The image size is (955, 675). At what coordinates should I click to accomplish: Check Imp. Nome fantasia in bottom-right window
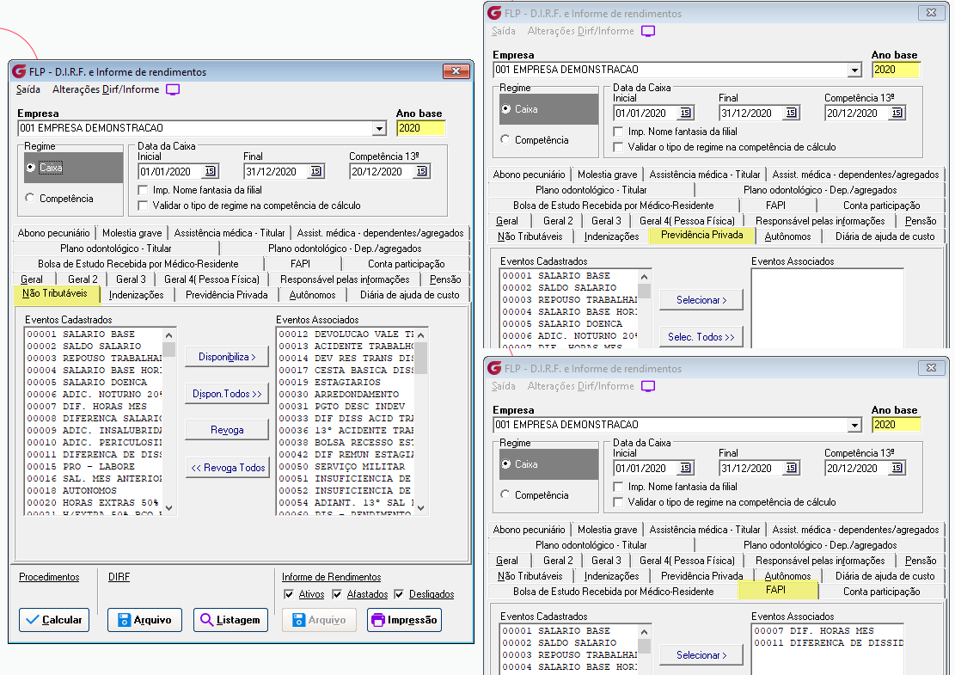click(x=618, y=487)
